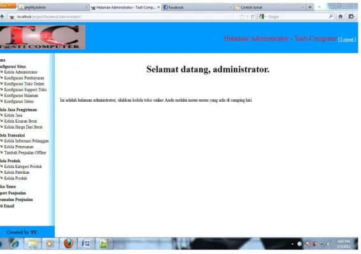Open the bookmarks toolbar icon
The height and width of the screenshot is (254, 361).
pyautogui.click(x=351, y=17)
